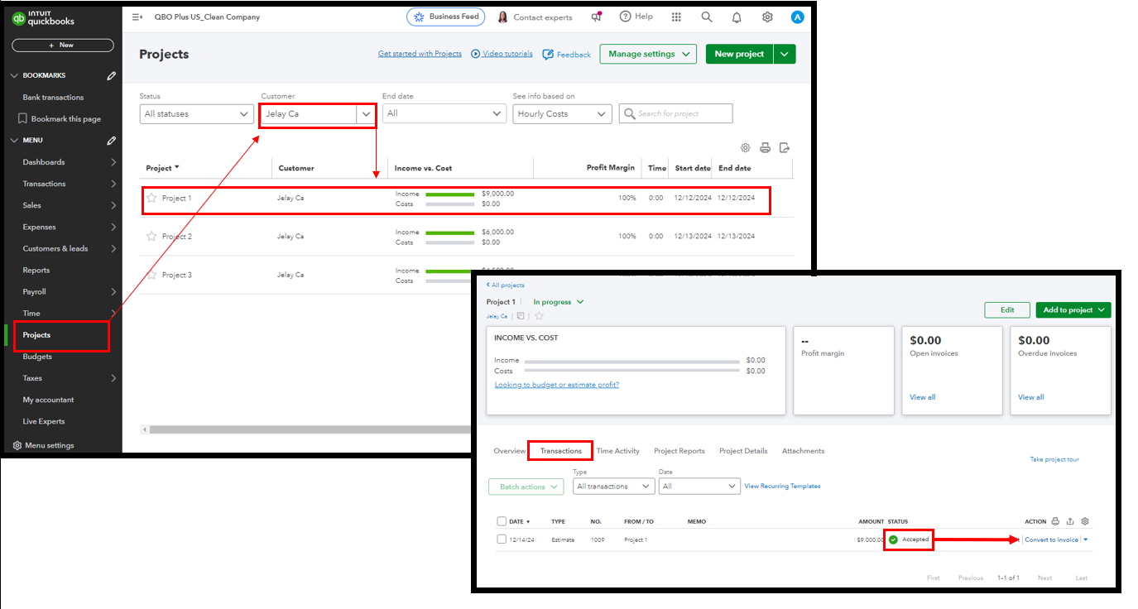Open the Date filter dropdown in Project 1 transactions
The height and width of the screenshot is (609, 1138).
(699, 487)
